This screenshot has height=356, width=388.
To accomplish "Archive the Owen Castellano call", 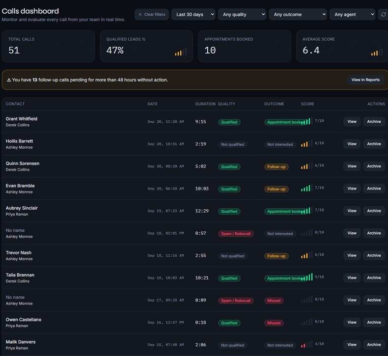I will tap(374, 322).
